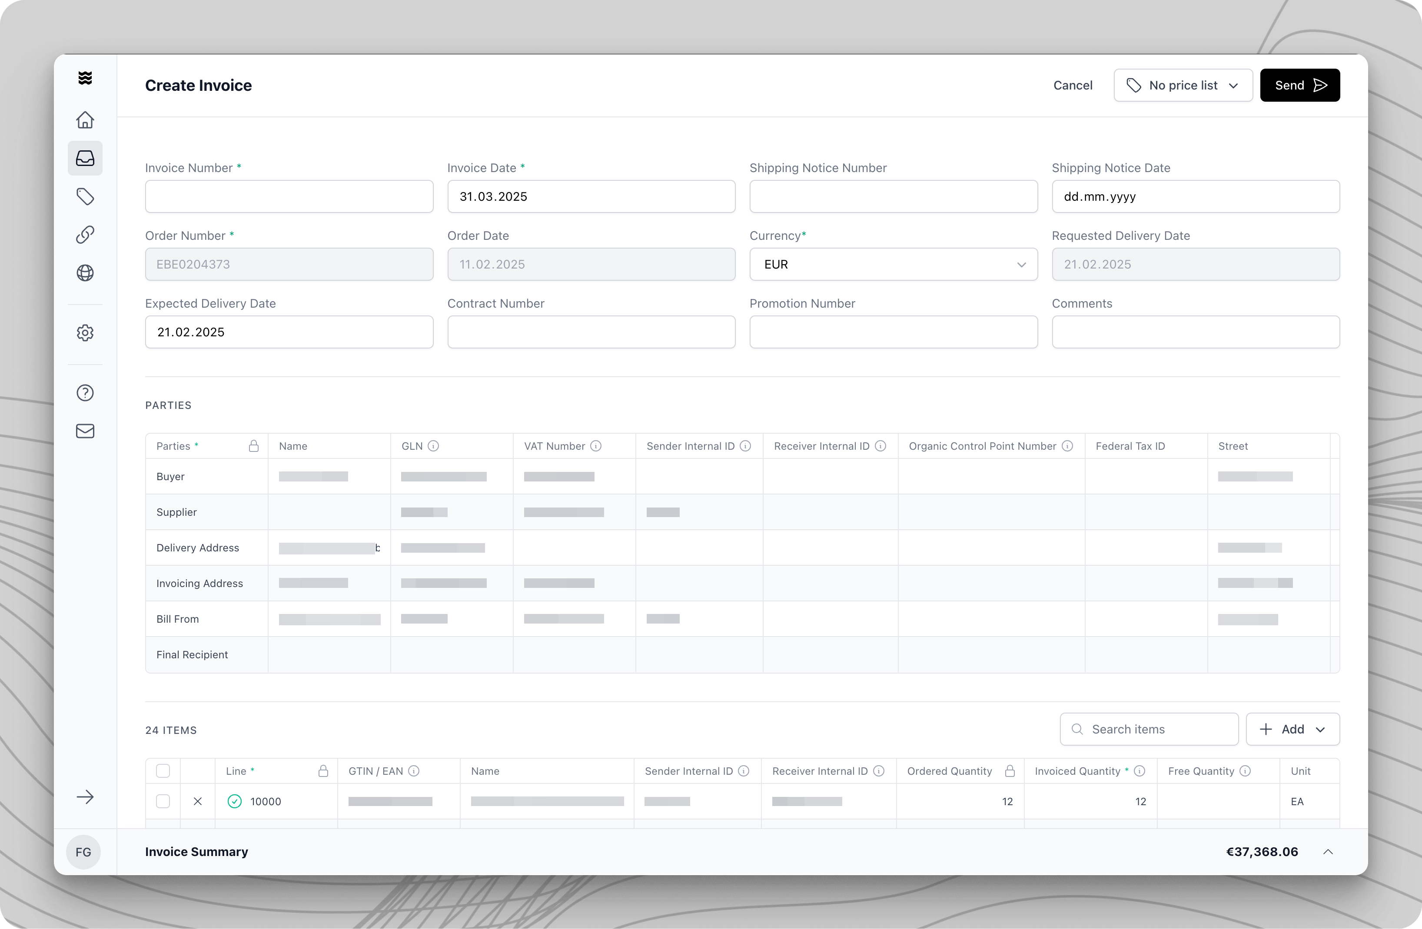Select the Delivery Address row
Viewport: 1422px width, 929px height.
point(742,548)
